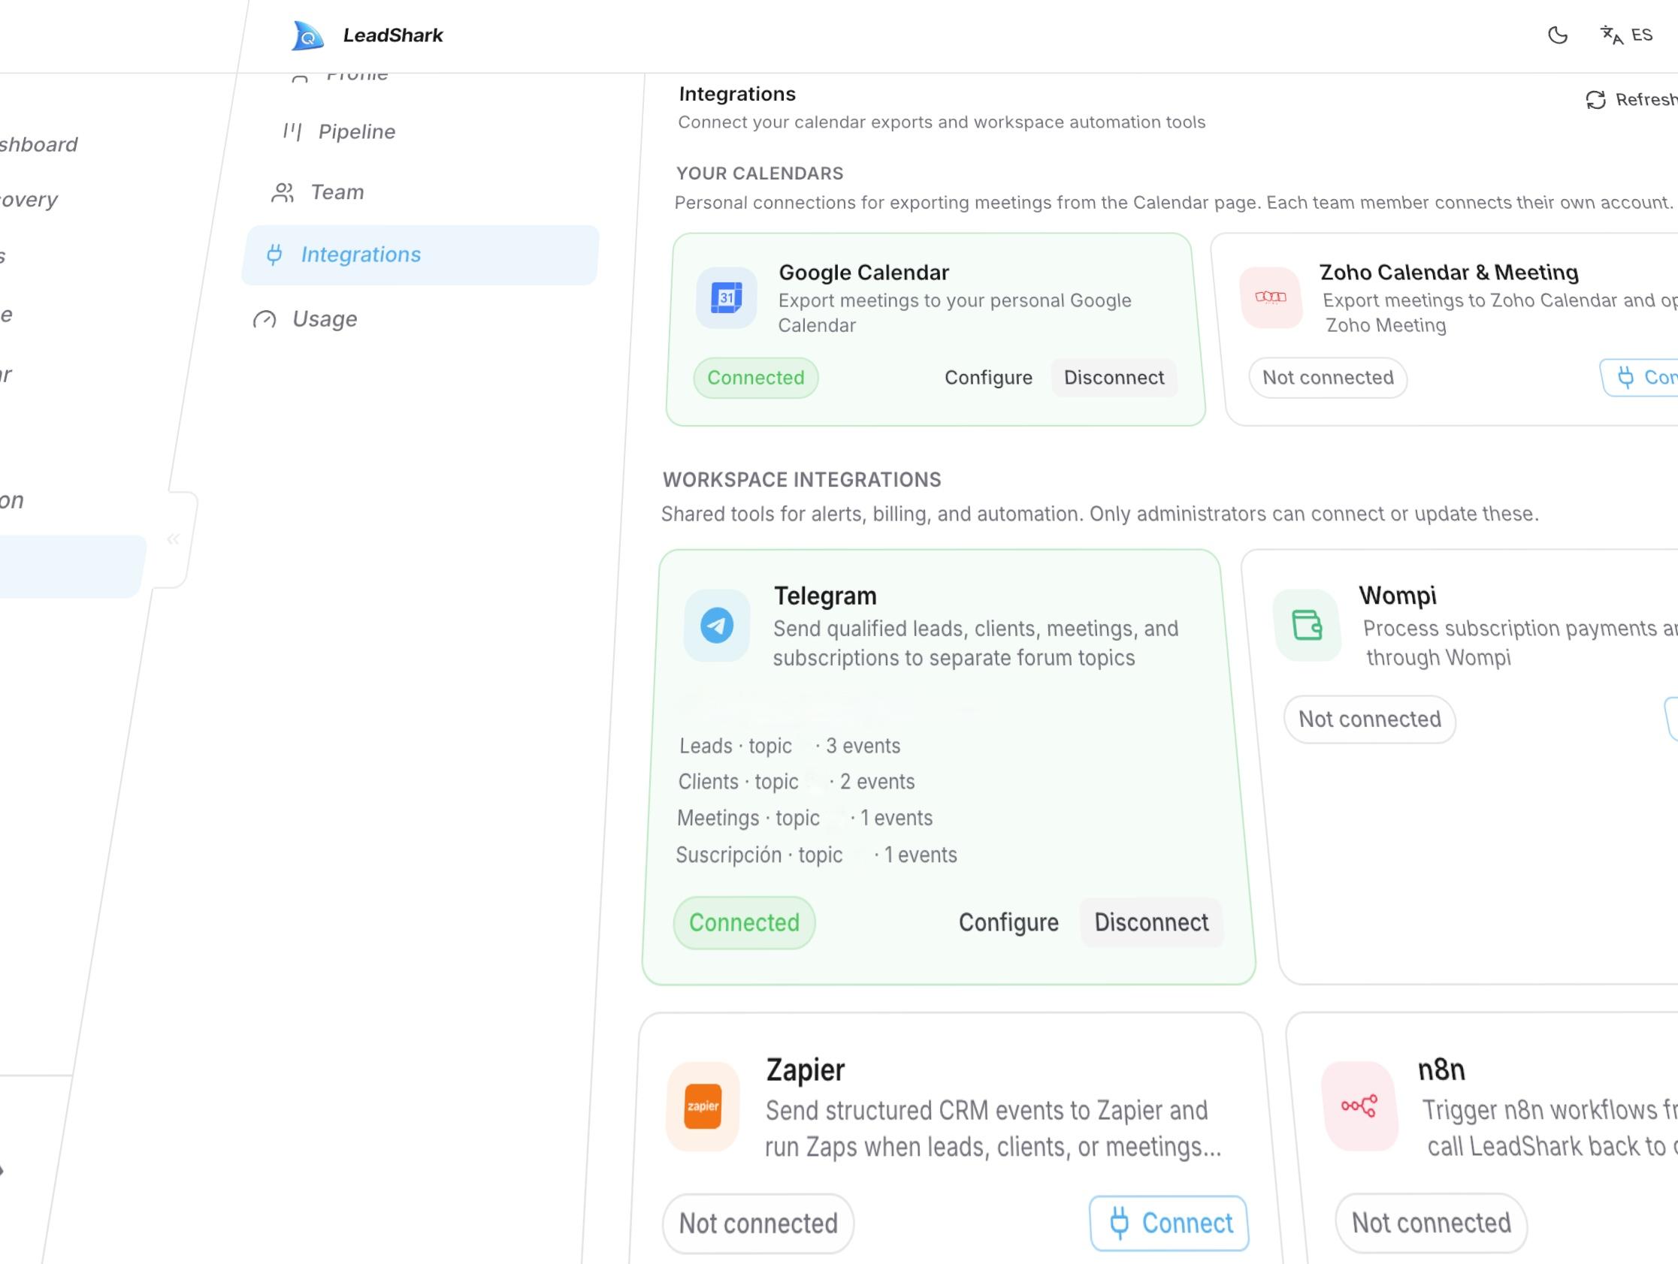The image size is (1678, 1264).
Task: Click the n8n workflow nodes icon
Action: pos(1359,1106)
